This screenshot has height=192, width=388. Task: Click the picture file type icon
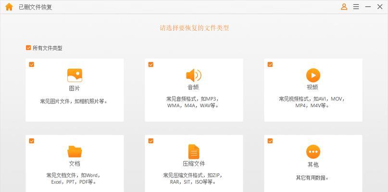(75, 75)
